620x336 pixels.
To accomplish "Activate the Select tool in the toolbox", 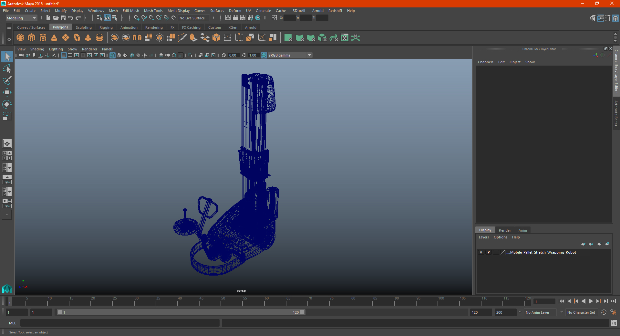I will click(x=7, y=57).
